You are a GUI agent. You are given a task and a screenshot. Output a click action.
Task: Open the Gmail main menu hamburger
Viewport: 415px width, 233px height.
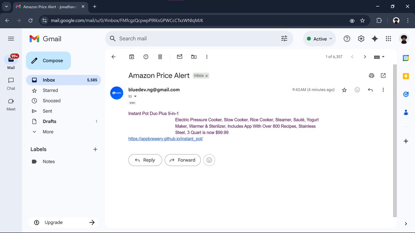point(11,39)
